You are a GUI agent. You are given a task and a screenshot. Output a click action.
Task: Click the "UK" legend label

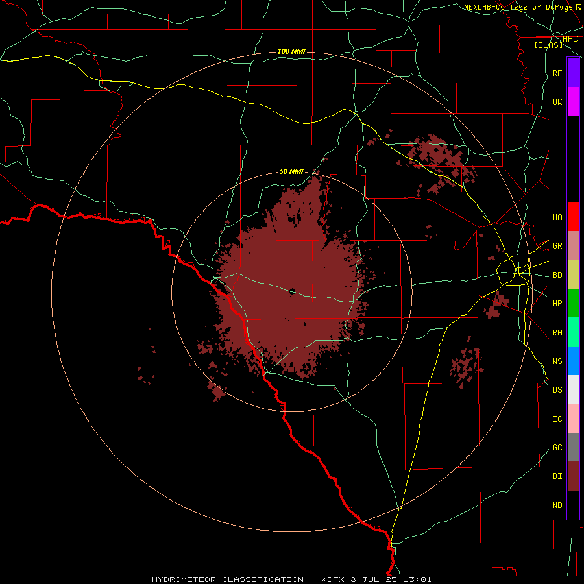coord(557,102)
